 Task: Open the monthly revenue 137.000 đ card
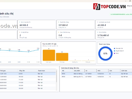76,25
